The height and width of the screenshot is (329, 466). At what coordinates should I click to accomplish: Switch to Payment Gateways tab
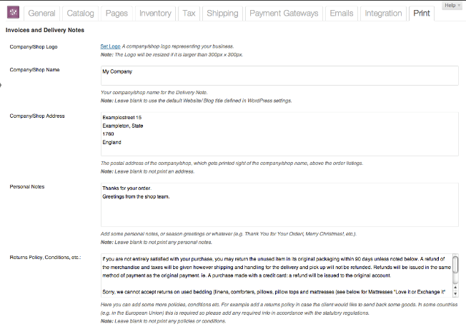coord(284,14)
